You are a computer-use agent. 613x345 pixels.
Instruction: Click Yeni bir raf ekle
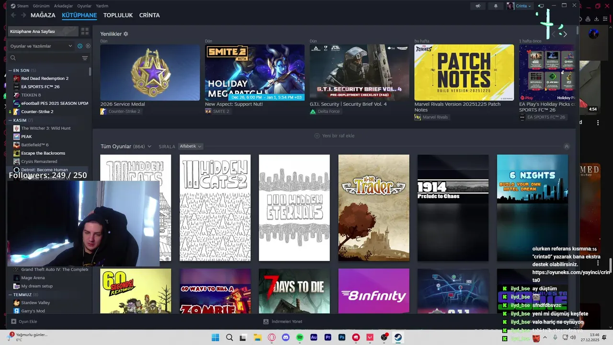click(x=334, y=136)
